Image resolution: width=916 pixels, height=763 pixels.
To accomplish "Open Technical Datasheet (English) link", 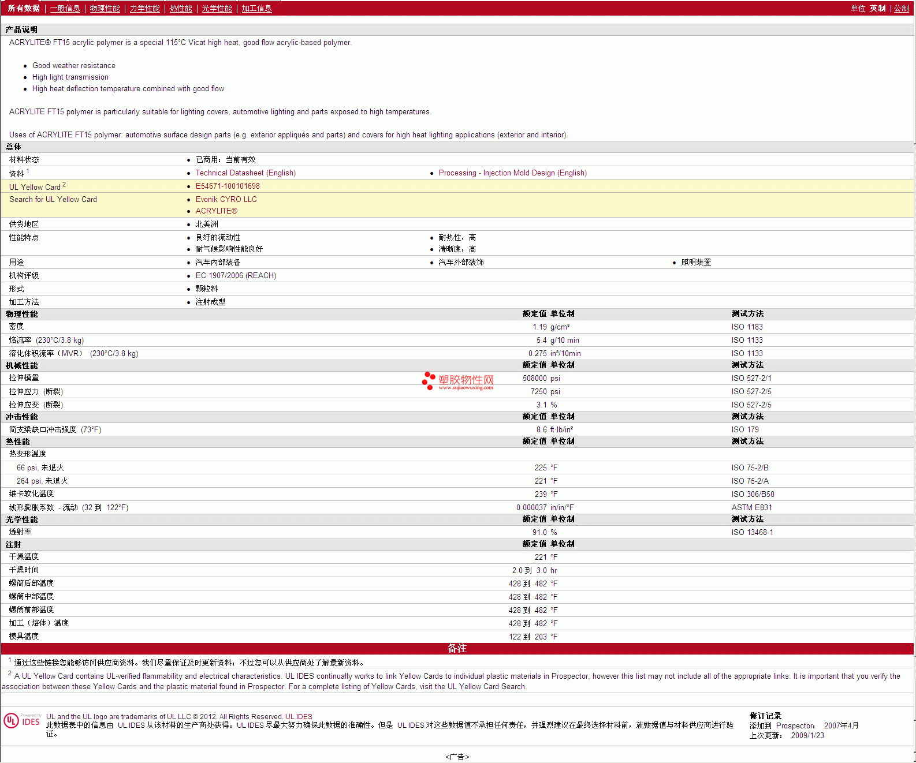I will point(245,173).
